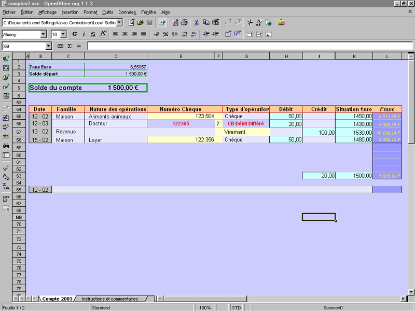Click scroll-down arrow of vertical scrollbar
415x311 pixels.
pos(411,292)
